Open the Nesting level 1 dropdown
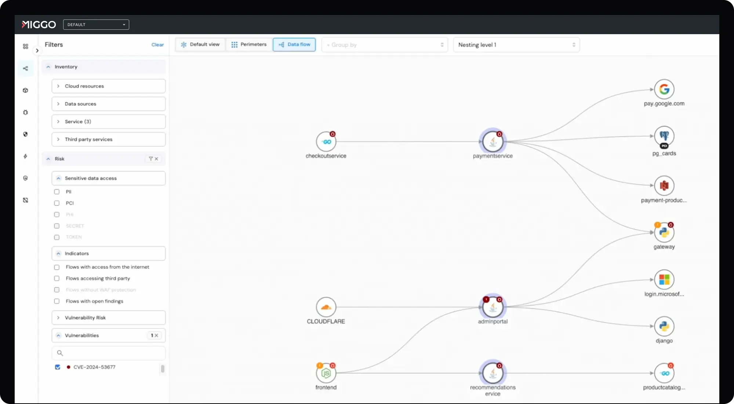This screenshot has width=734, height=404. pyautogui.click(x=516, y=44)
